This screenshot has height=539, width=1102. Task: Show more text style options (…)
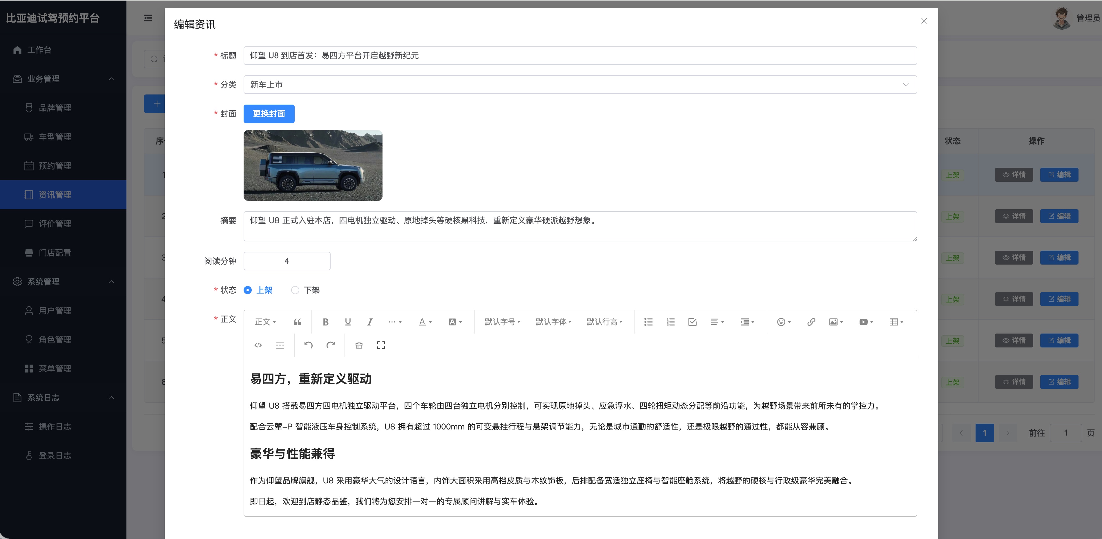point(395,322)
